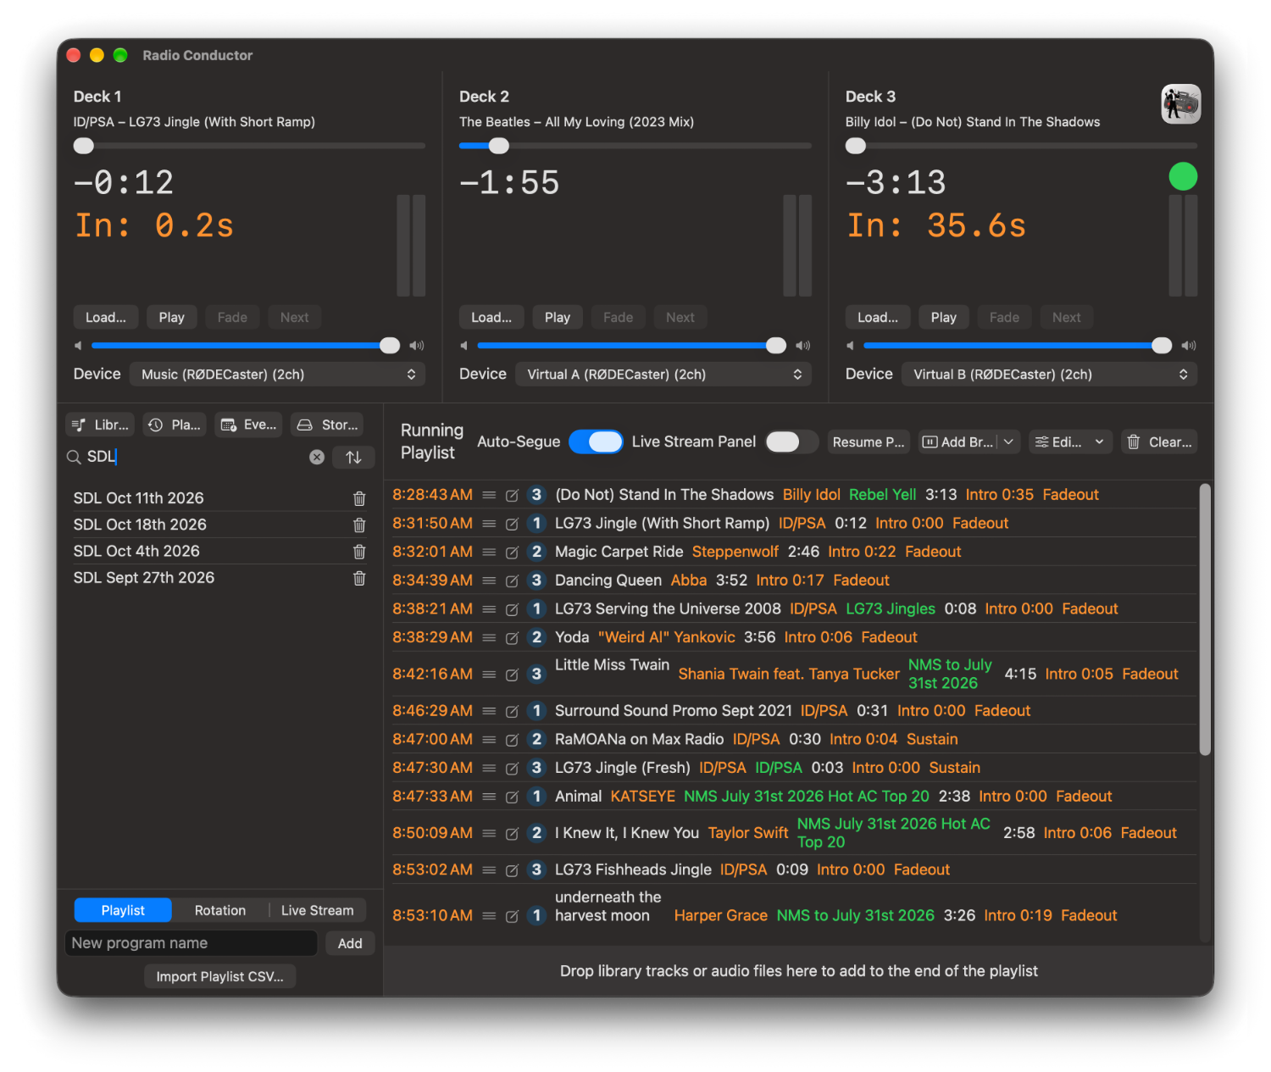Viewport: 1271px width, 1072px height.
Task: Click the Deck 3 green status indicator
Action: 1183,176
